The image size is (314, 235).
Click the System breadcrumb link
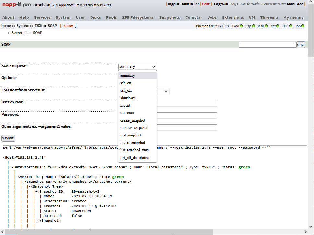tap(23, 26)
